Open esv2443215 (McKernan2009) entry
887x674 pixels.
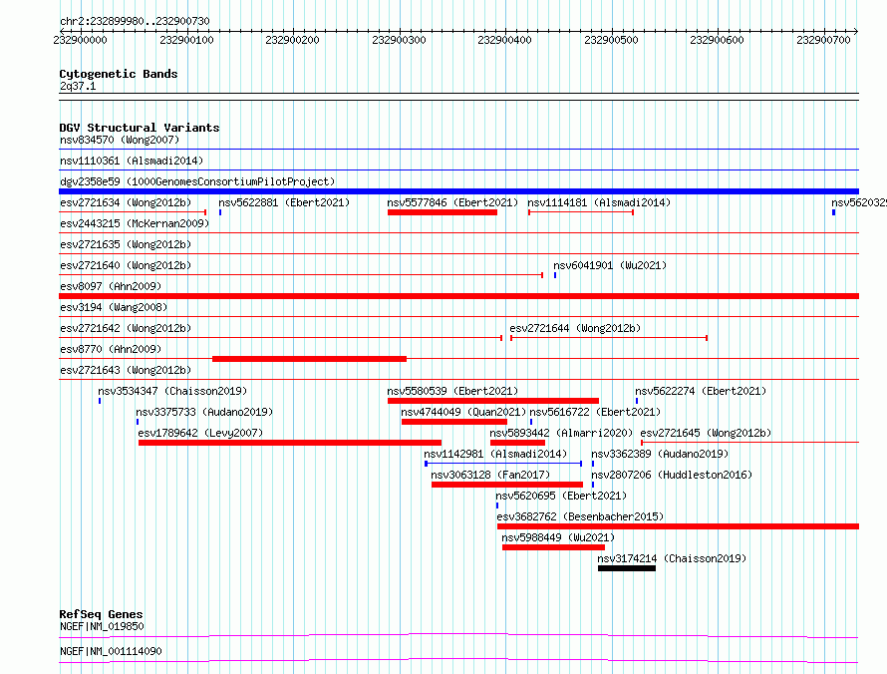click(135, 223)
